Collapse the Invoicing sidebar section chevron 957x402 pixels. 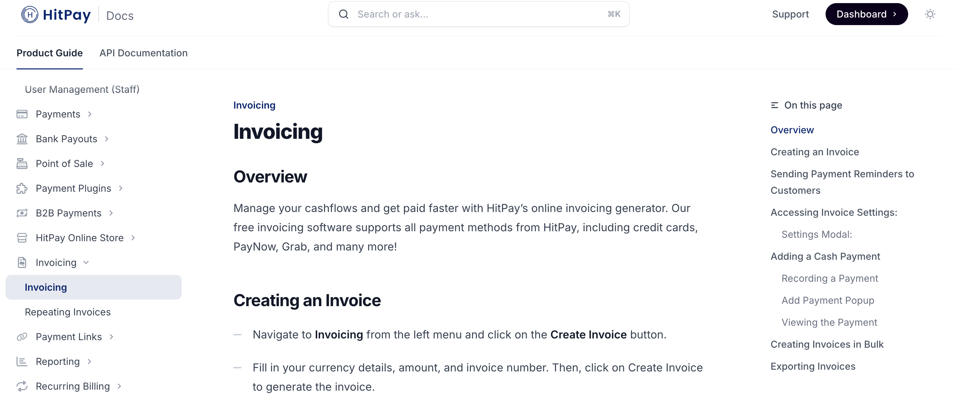pos(86,263)
